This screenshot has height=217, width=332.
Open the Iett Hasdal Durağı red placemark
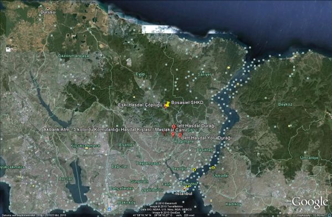point(174,127)
